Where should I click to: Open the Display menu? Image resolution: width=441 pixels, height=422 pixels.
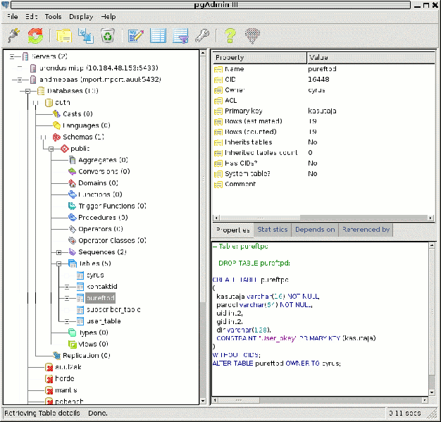(81, 17)
